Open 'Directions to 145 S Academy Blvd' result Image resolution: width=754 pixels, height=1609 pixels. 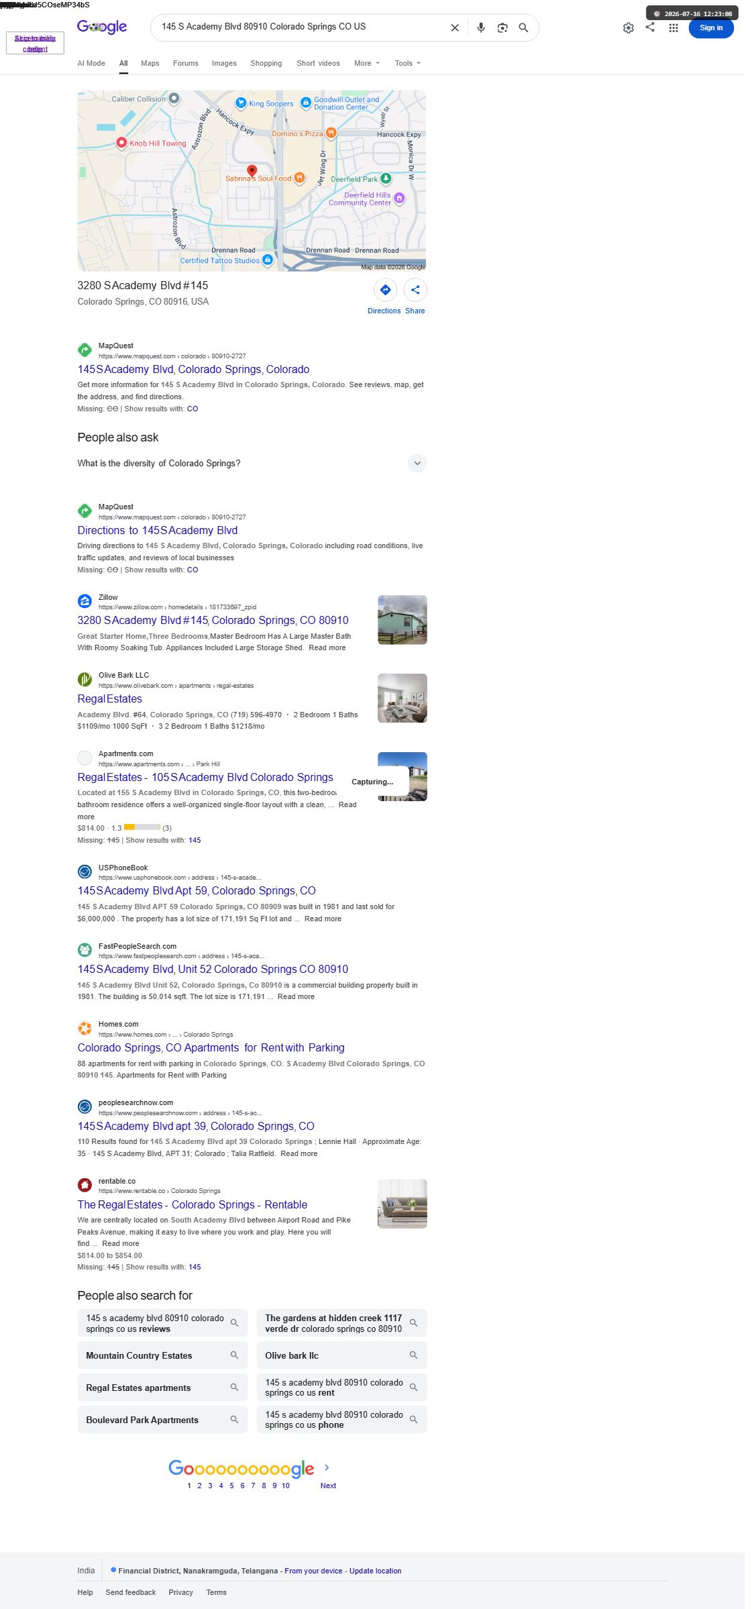point(158,530)
